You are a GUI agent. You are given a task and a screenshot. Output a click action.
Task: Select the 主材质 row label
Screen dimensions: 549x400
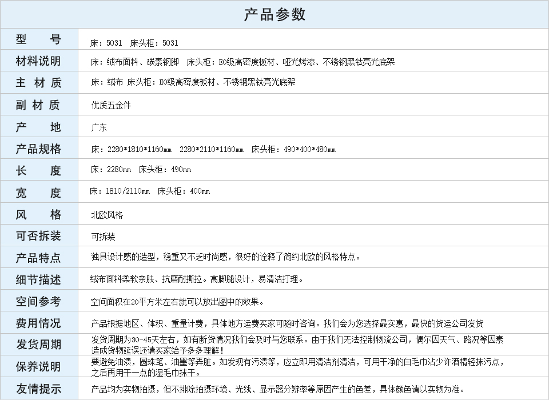click(38, 83)
